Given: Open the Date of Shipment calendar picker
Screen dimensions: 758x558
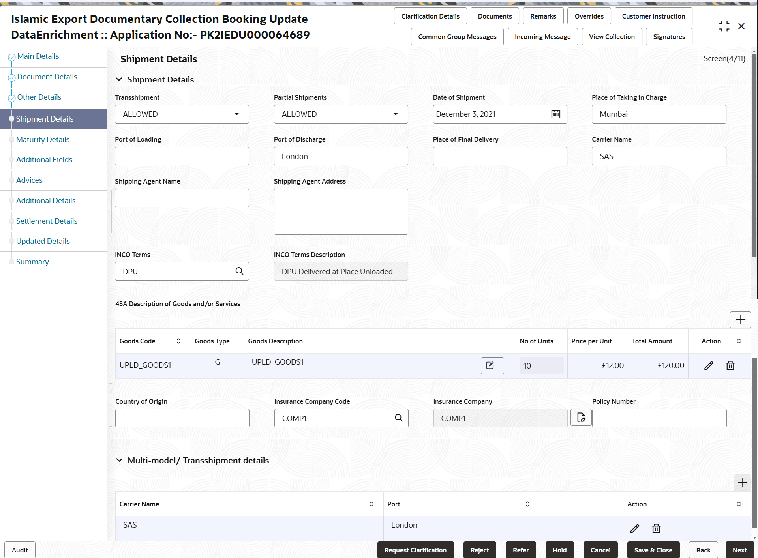Looking at the screenshot, I should (x=555, y=114).
